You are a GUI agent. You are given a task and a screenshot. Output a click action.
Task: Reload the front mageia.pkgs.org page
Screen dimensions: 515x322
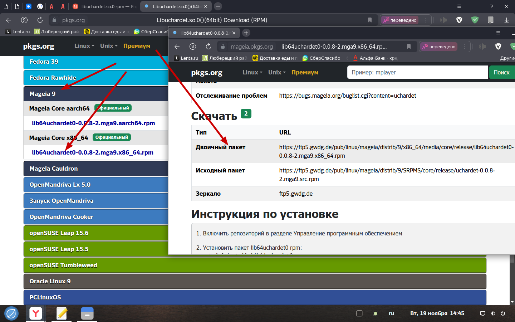click(209, 47)
